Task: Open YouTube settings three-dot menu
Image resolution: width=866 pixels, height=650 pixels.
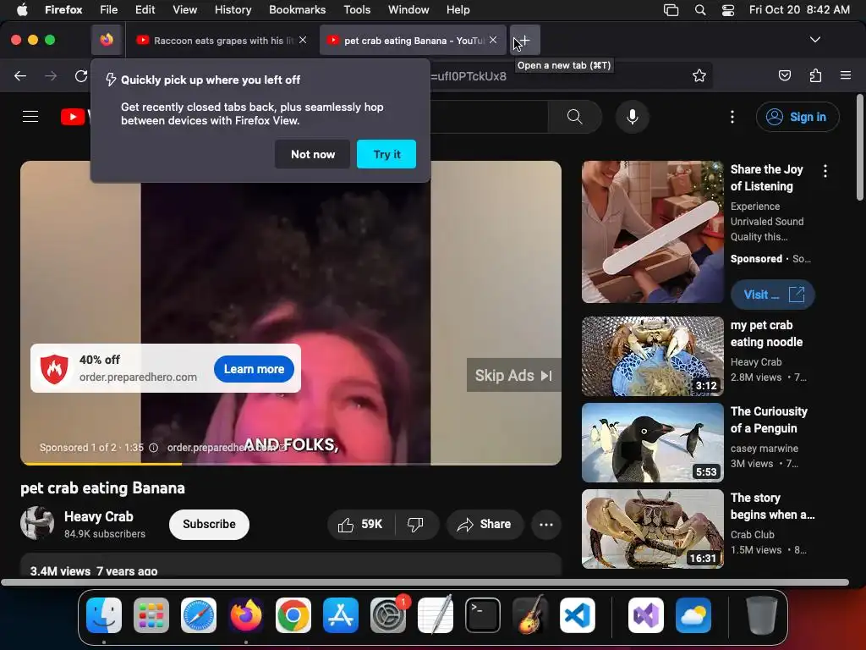Action: coord(732,117)
